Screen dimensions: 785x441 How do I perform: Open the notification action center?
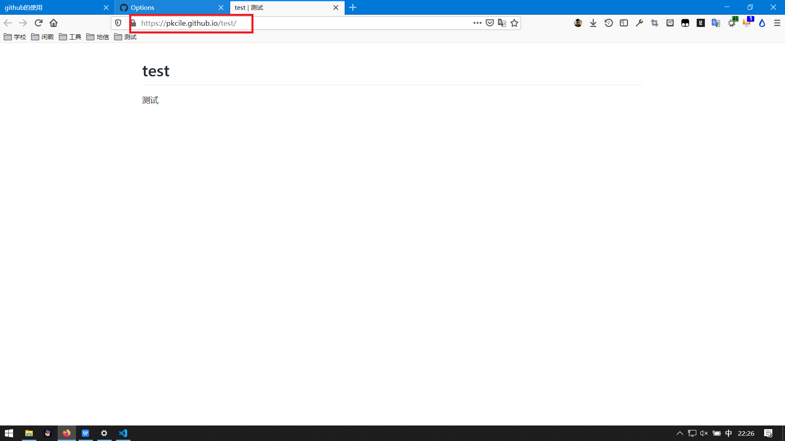pyautogui.click(x=768, y=433)
